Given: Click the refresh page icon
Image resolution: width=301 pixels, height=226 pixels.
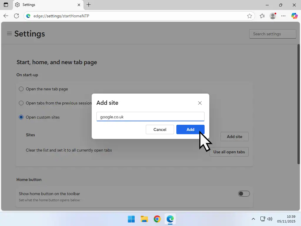Looking at the screenshot, I should coord(16,16).
